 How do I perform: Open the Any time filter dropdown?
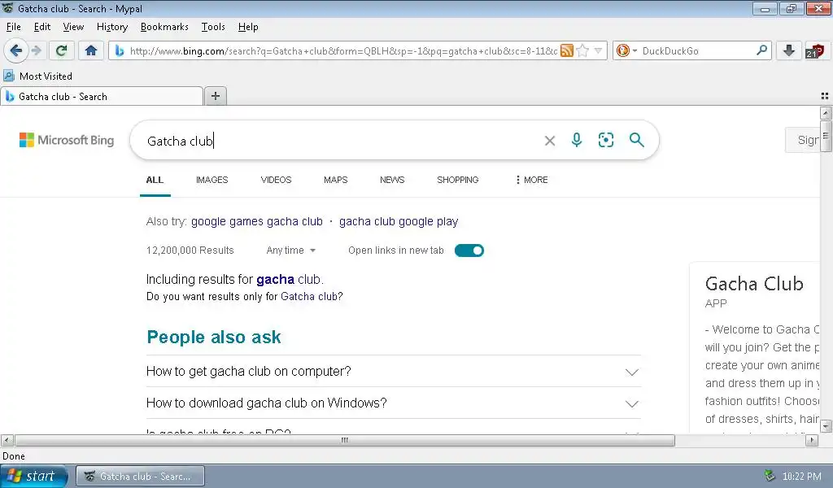click(291, 251)
